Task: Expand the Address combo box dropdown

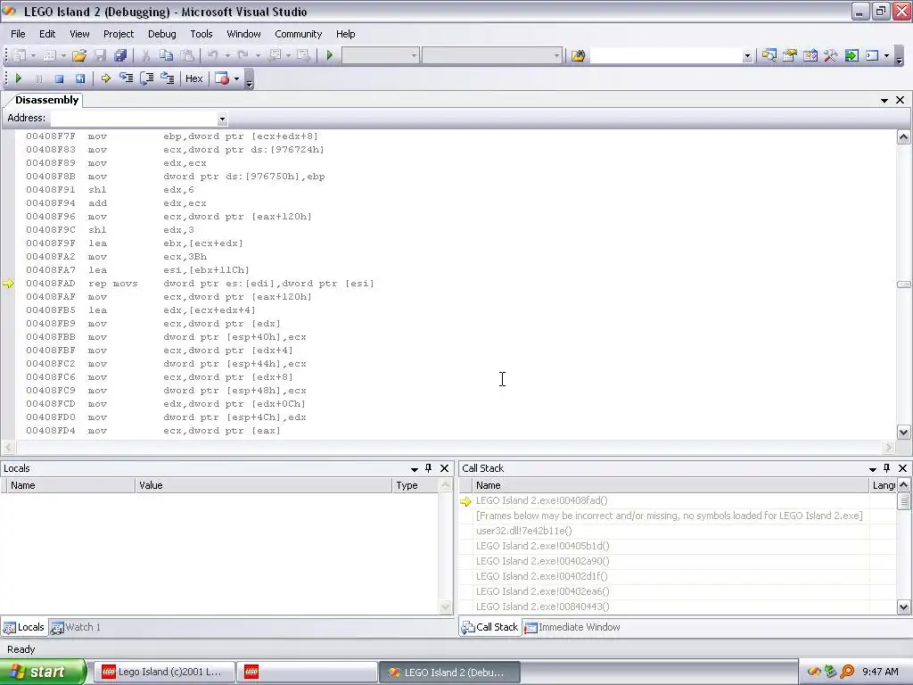Action: tap(222, 119)
